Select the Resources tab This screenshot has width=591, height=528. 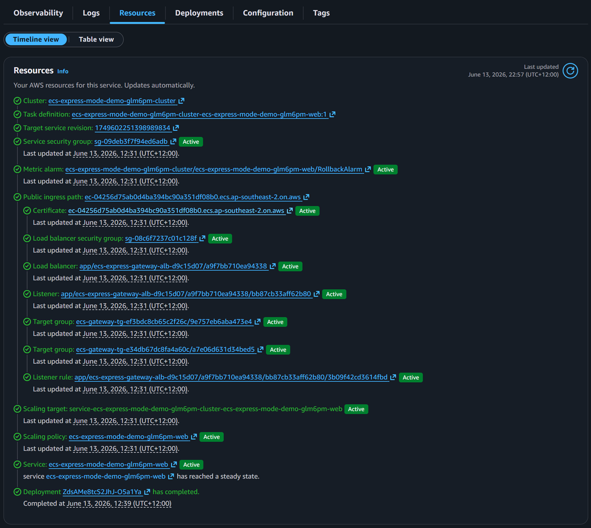point(137,13)
